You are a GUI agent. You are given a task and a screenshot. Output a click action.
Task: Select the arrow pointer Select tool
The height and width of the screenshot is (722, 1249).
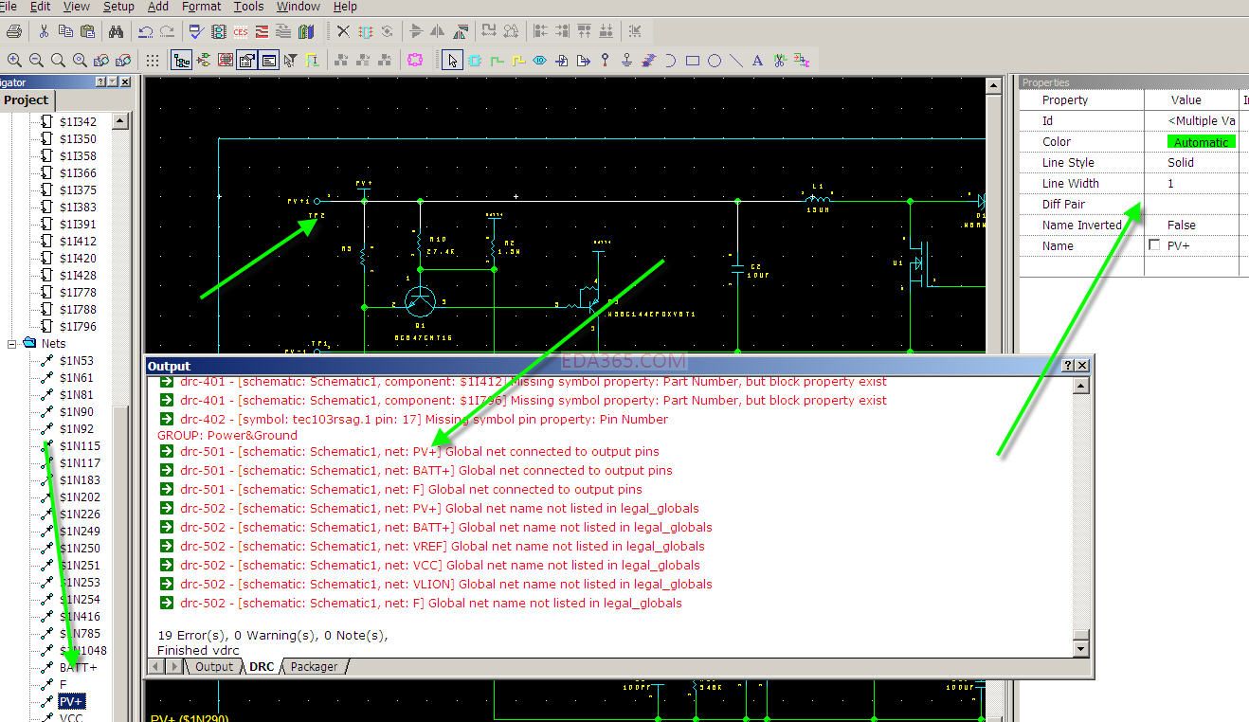tap(452, 61)
